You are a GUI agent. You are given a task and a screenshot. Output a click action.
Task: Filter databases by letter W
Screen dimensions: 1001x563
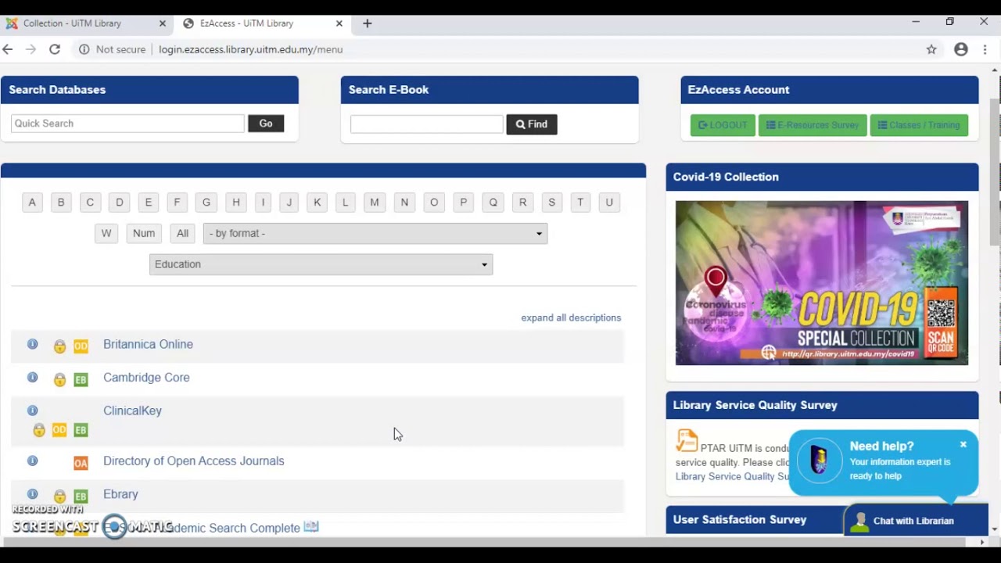click(106, 233)
